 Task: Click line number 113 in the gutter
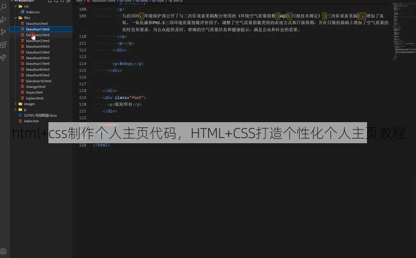point(83,57)
